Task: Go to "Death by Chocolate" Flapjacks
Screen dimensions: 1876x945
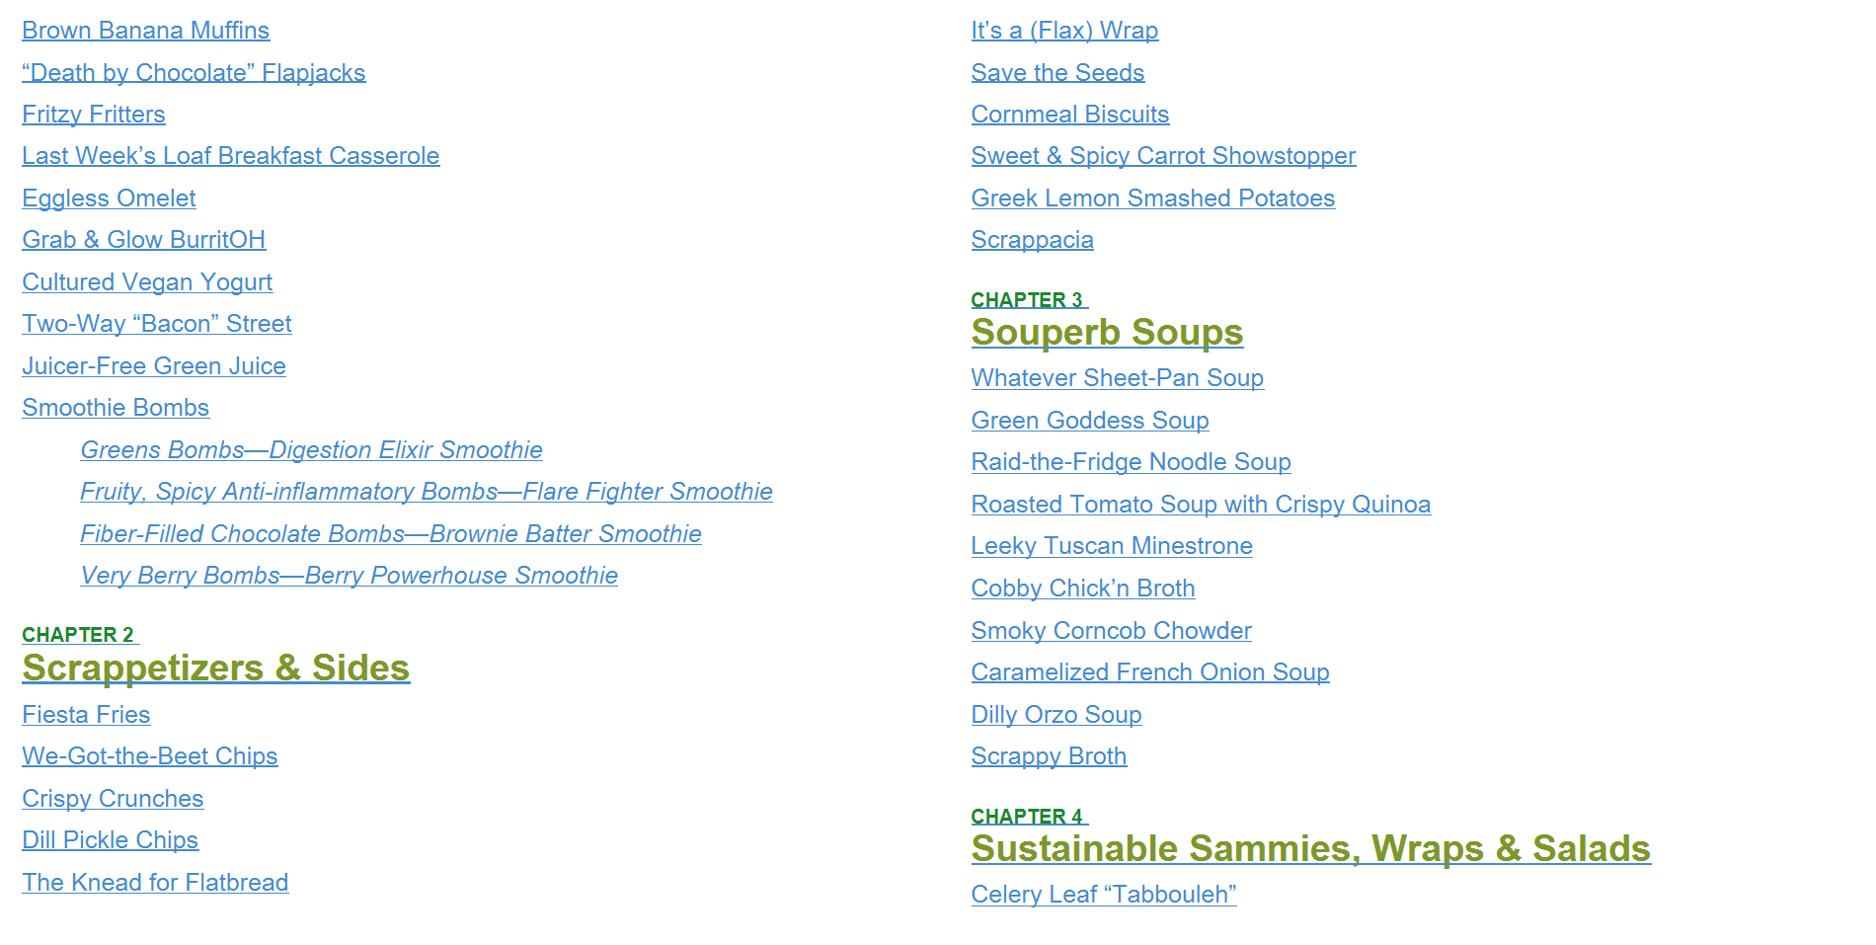Action: (194, 73)
